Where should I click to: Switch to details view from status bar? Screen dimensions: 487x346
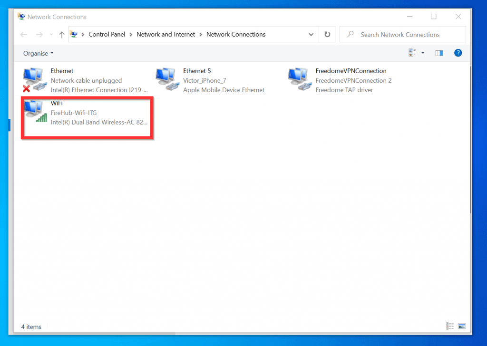449,326
